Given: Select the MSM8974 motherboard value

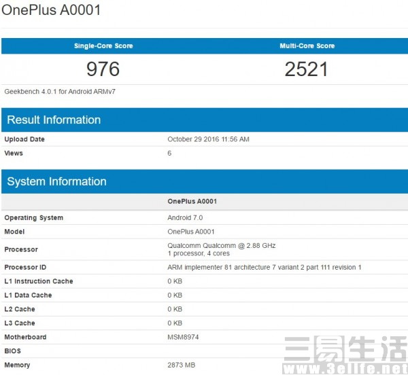Looking at the screenshot, I should pyautogui.click(x=183, y=338).
